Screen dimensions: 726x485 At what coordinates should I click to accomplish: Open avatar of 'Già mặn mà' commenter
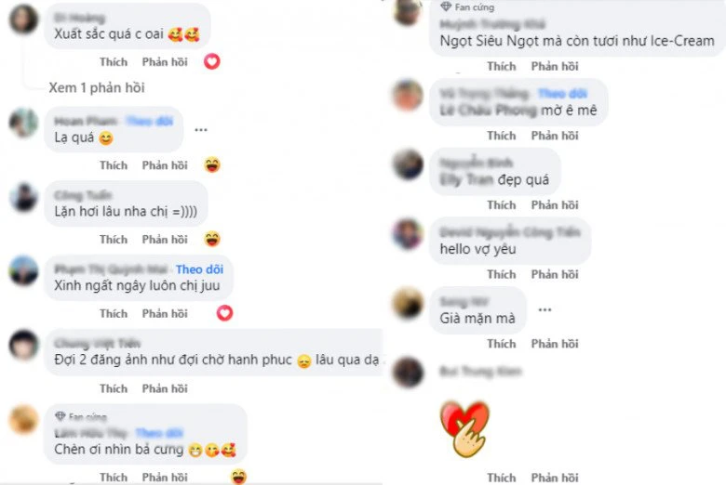click(408, 303)
